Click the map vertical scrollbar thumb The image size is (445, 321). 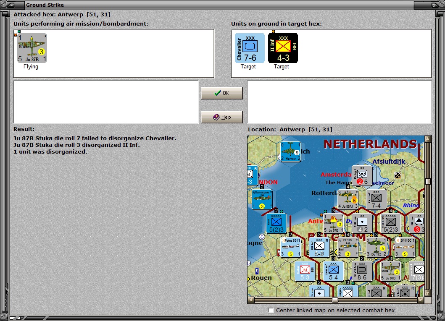pyautogui.click(x=428, y=181)
